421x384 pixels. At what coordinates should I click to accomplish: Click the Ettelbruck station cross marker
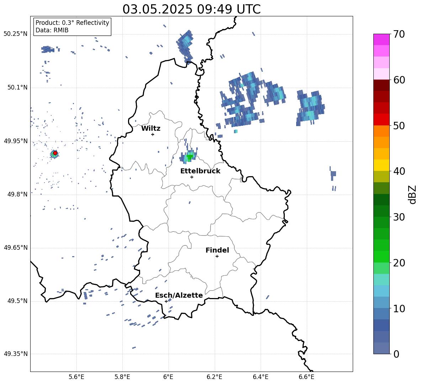pos(192,177)
